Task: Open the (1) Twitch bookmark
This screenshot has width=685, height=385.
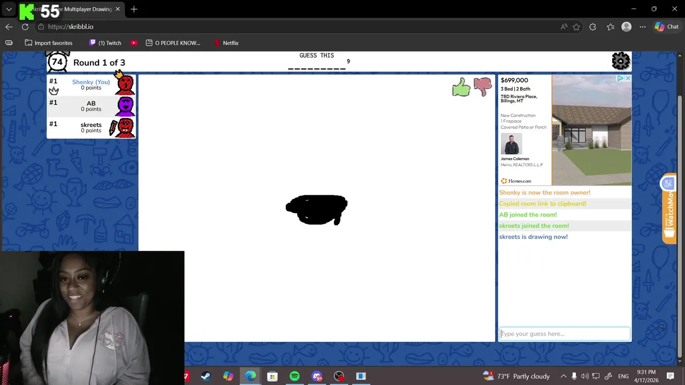Action: (105, 43)
